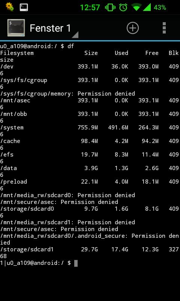Tap the alarm clock status icon

tap(123, 7)
